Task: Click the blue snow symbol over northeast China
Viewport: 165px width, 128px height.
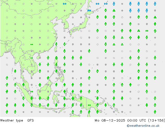Action: point(65,4)
